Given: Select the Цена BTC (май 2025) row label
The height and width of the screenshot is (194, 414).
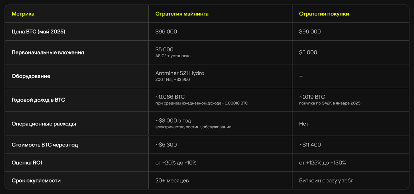Looking at the screenshot, I should (x=38, y=32).
